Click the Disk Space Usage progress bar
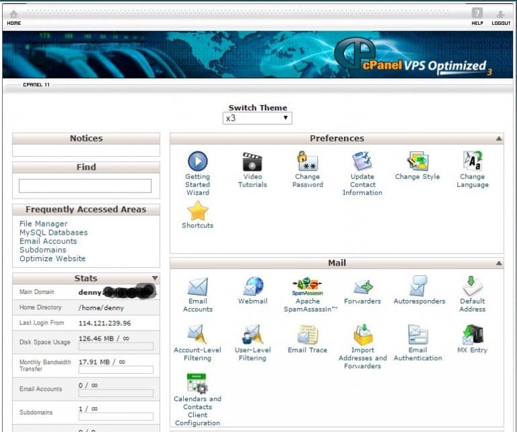The image size is (517, 432). pyautogui.click(x=116, y=347)
